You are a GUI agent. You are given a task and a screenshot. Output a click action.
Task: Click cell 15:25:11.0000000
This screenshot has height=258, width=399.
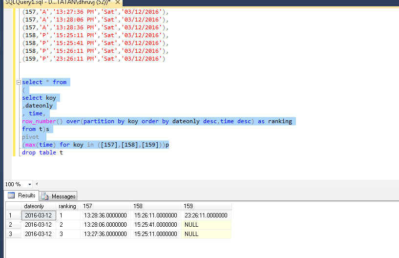click(156, 234)
